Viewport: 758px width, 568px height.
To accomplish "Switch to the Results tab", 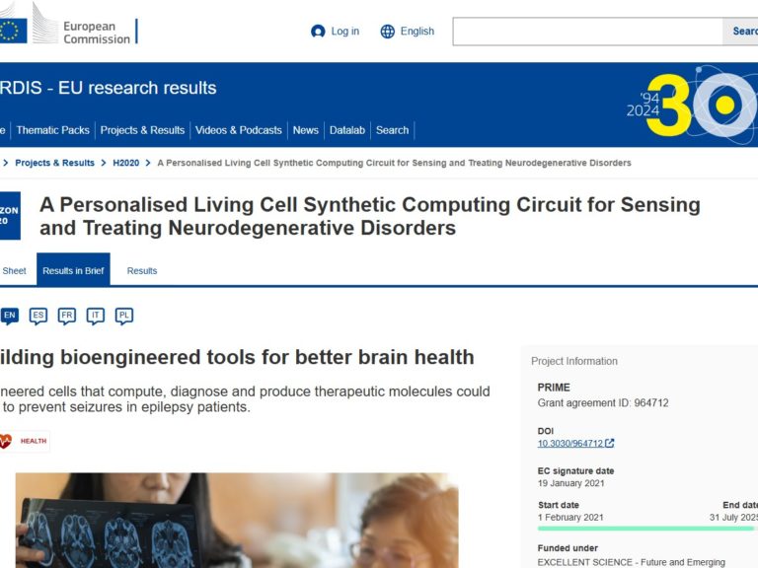I will [142, 270].
